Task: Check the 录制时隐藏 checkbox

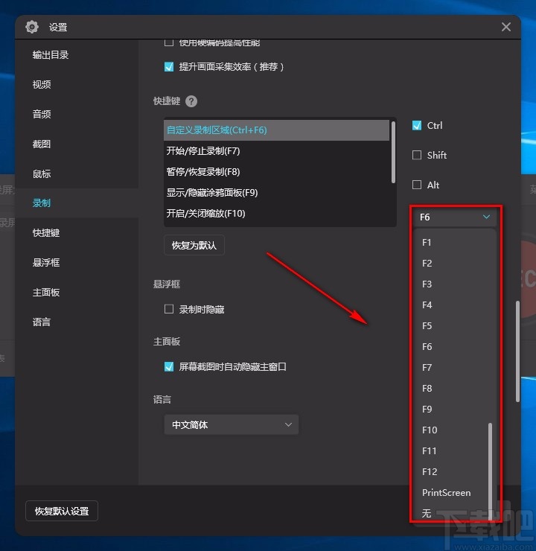Action: (x=169, y=309)
